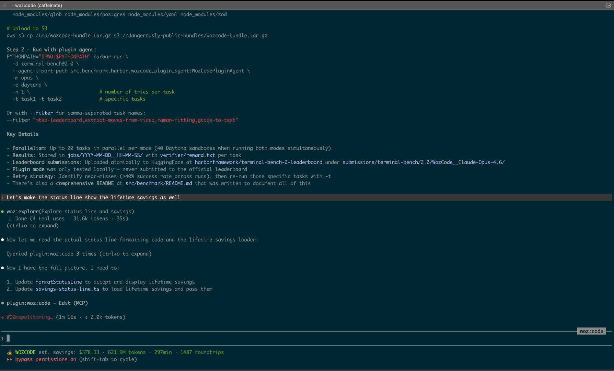The width and height of the screenshot is (614, 371).
Task: Click '# number of tries per task' comment
Action: click(x=137, y=92)
